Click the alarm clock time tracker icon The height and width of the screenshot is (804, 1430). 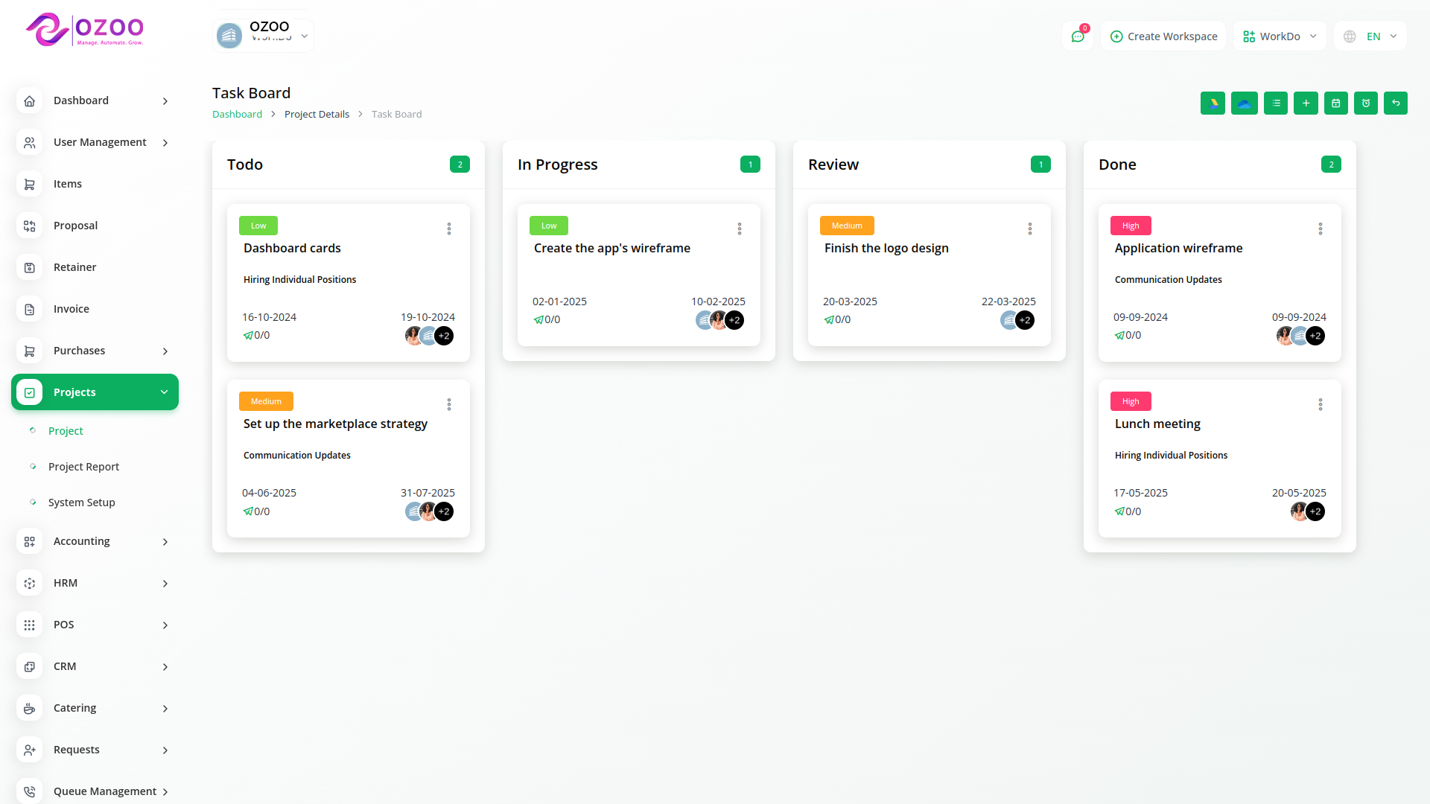(1366, 103)
